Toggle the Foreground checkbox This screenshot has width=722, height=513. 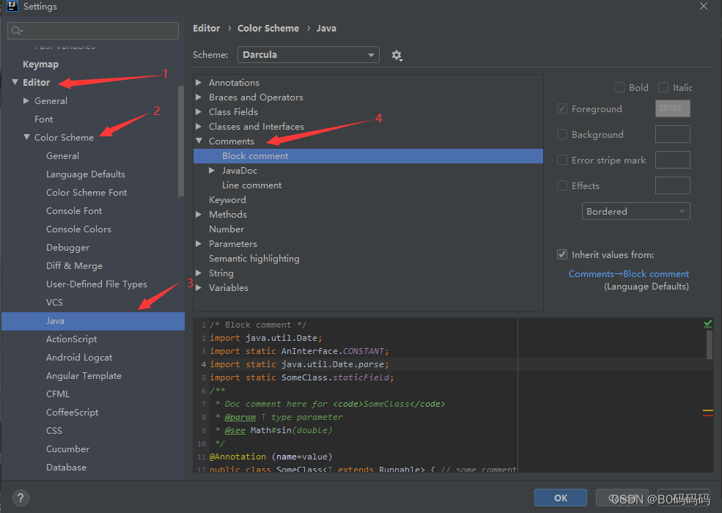(x=561, y=108)
